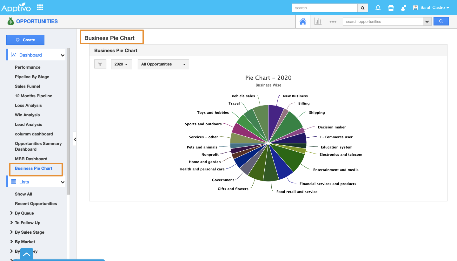The width and height of the screenshot is (457, 261).
Task: Select Business Pie Chart in sidebar
Action: coord(34,168)
